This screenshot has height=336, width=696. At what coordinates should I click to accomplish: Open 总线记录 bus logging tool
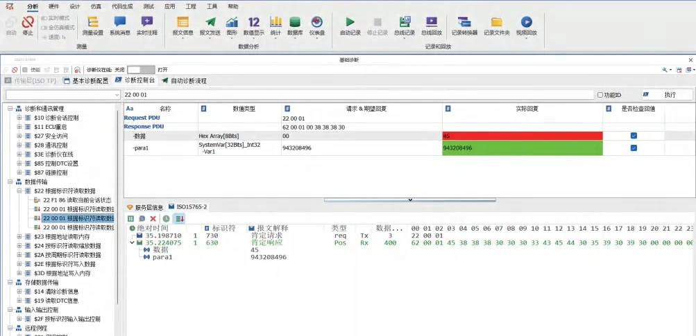coord(405,26)
